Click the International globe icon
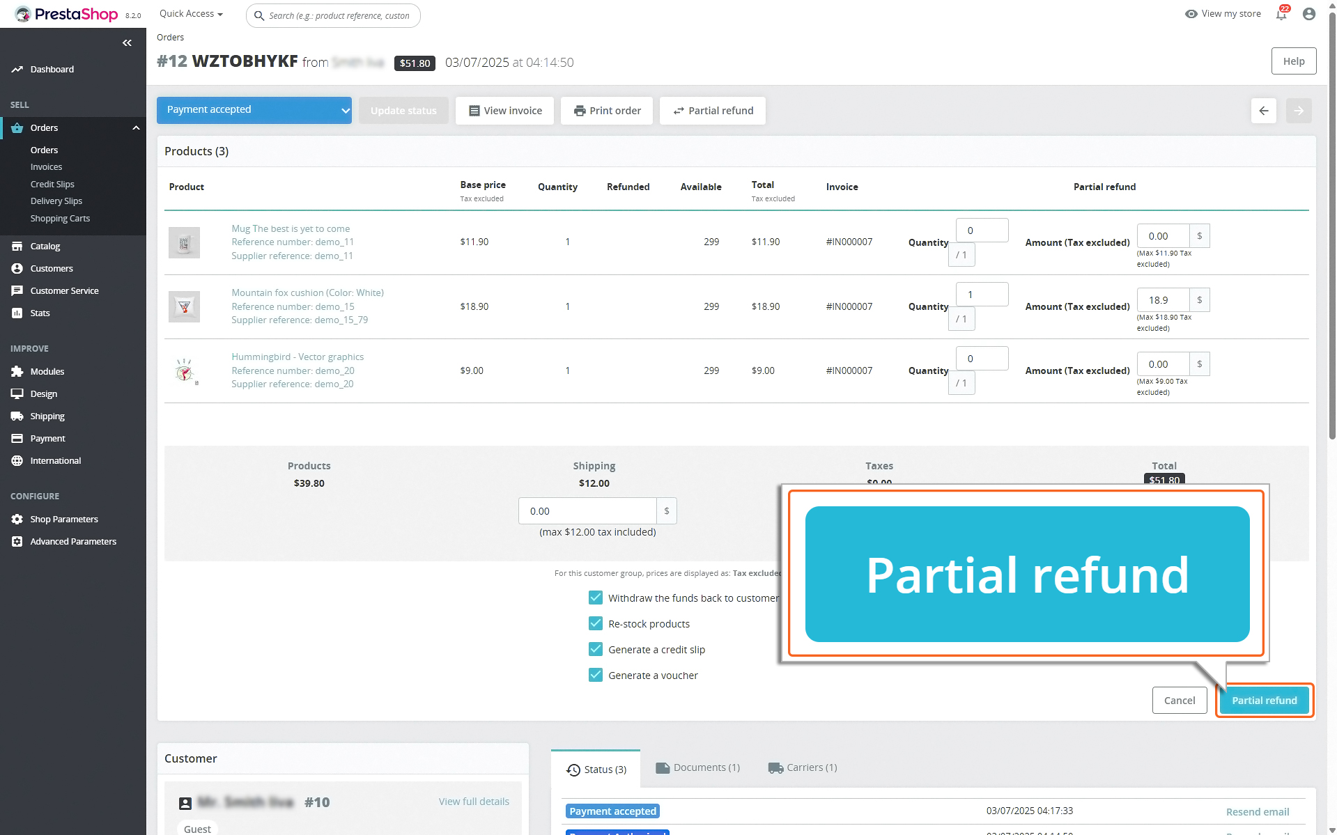Viewport: 1337px width, 835px height. 17,460
